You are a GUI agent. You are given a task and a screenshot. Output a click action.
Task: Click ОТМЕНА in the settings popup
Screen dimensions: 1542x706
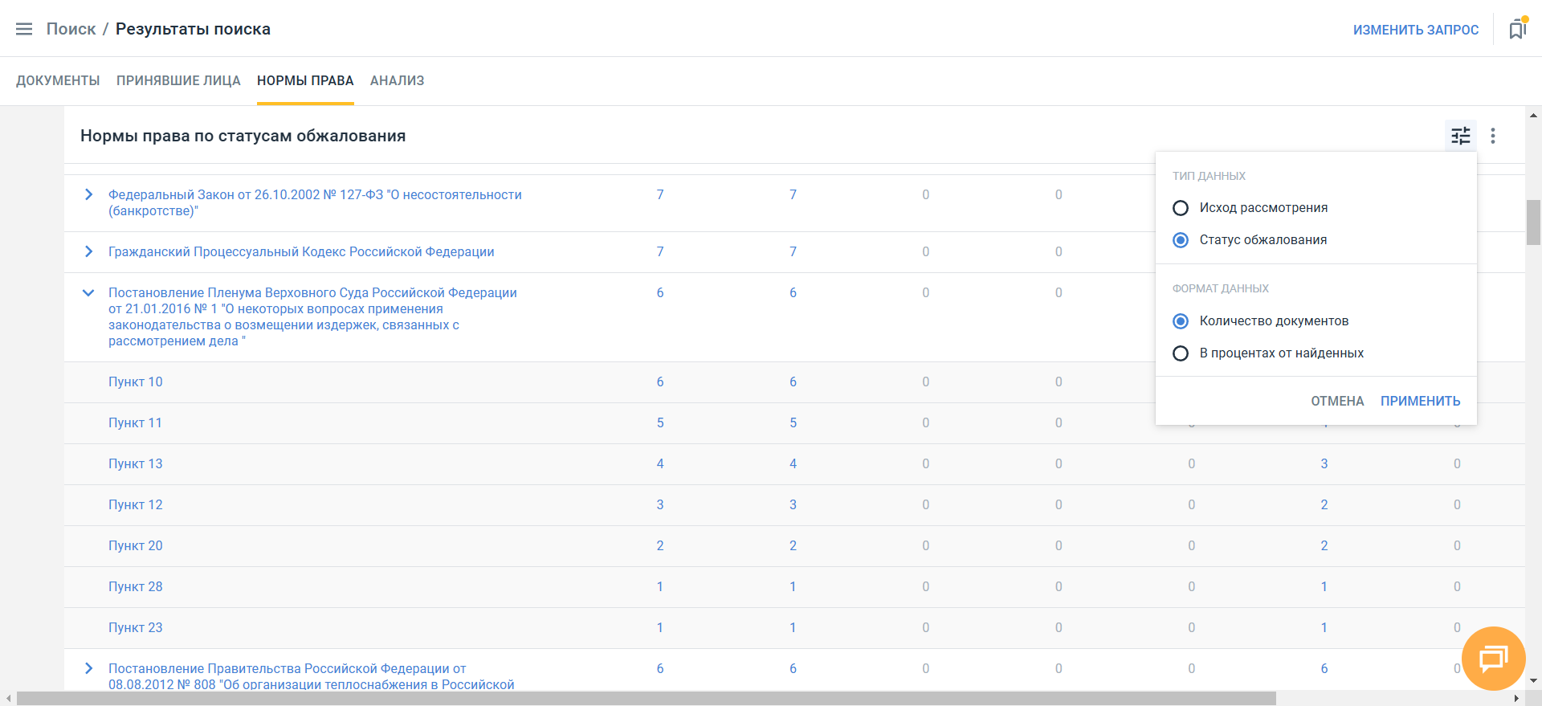1337,401
